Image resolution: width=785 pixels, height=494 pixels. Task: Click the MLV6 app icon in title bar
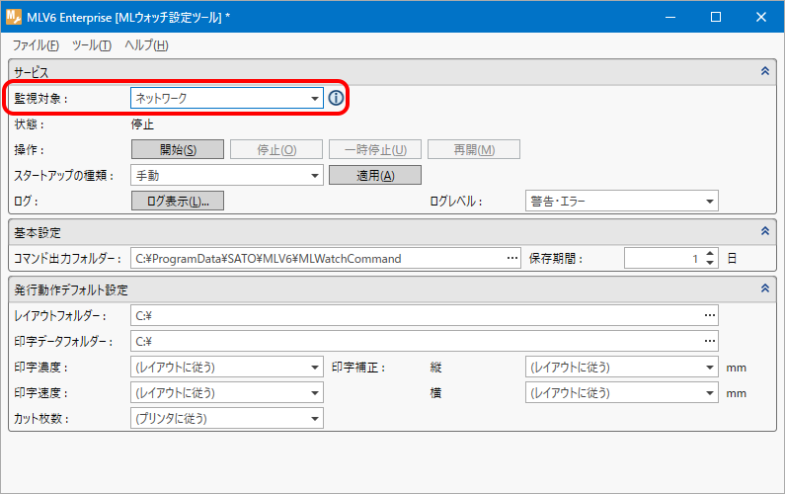14,17
